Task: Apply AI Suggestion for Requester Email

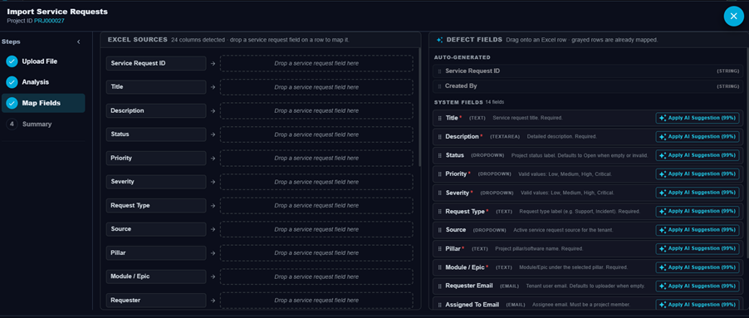Action: [698, 286]
